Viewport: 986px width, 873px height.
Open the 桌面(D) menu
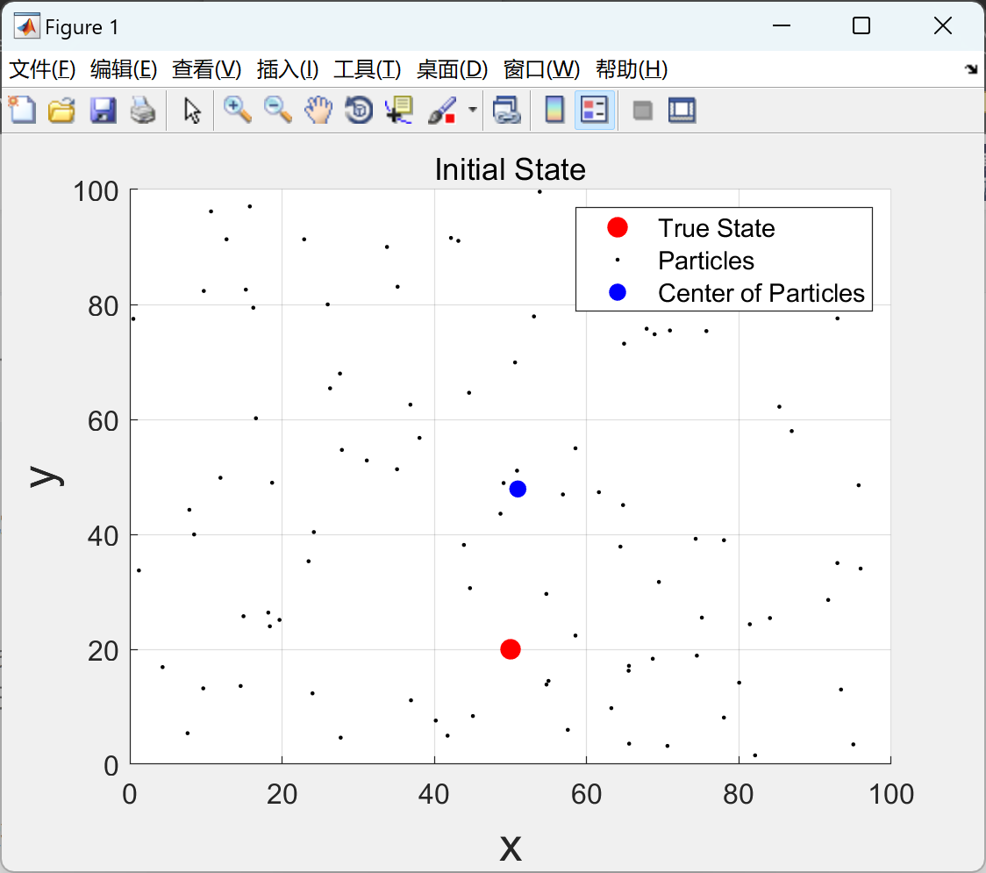click(x=452, y=69)
